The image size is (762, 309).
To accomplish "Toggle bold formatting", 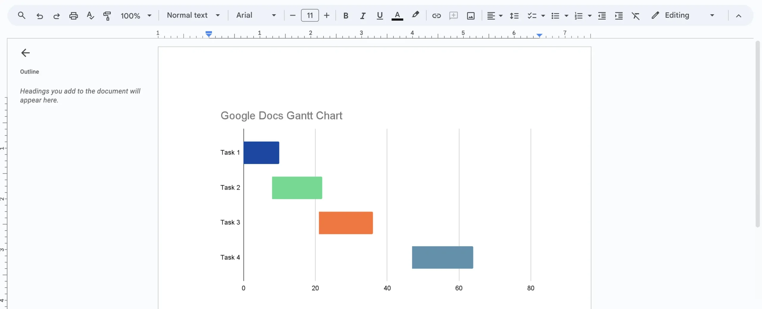I will point(346,16).
